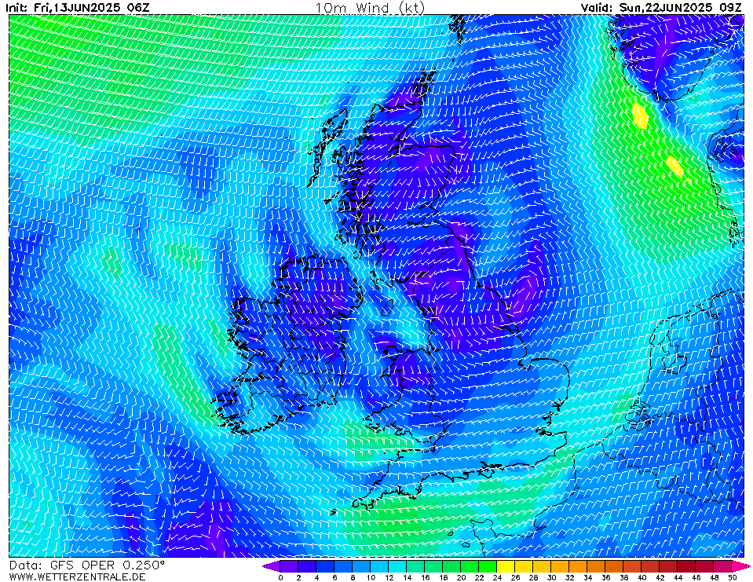753x582 pixels.
Task: Select the red 40–42 kt legend swatch
Action: 651,566
